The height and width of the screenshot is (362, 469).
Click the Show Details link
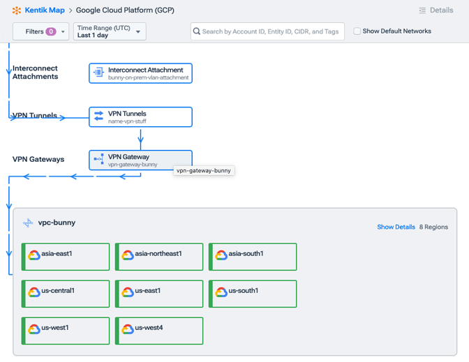[x=396, y=227]
